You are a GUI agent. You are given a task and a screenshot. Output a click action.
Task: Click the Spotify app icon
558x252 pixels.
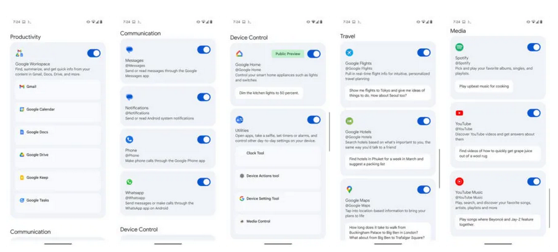[459, 48]
